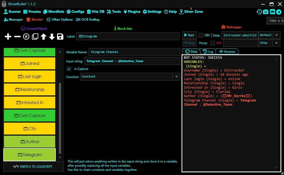Screen dimensions: 284x175
Task: Move the block down with down arrow
Action: (x=52, y=37)
